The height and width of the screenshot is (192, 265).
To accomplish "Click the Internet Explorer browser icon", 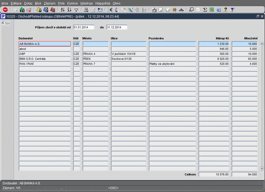I will point(219,10).
